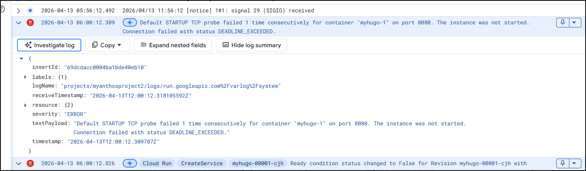Expand the labels nested field
586x171 pixels.
(26, 77)
